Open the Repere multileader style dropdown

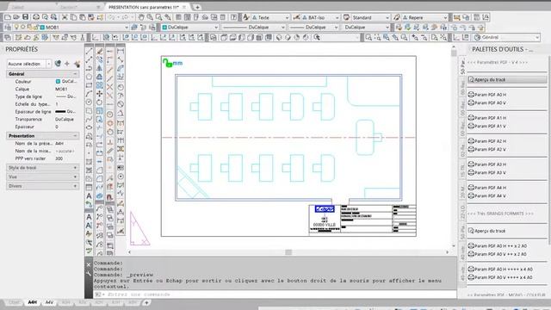pyautogui.click(x=445, y=17)
